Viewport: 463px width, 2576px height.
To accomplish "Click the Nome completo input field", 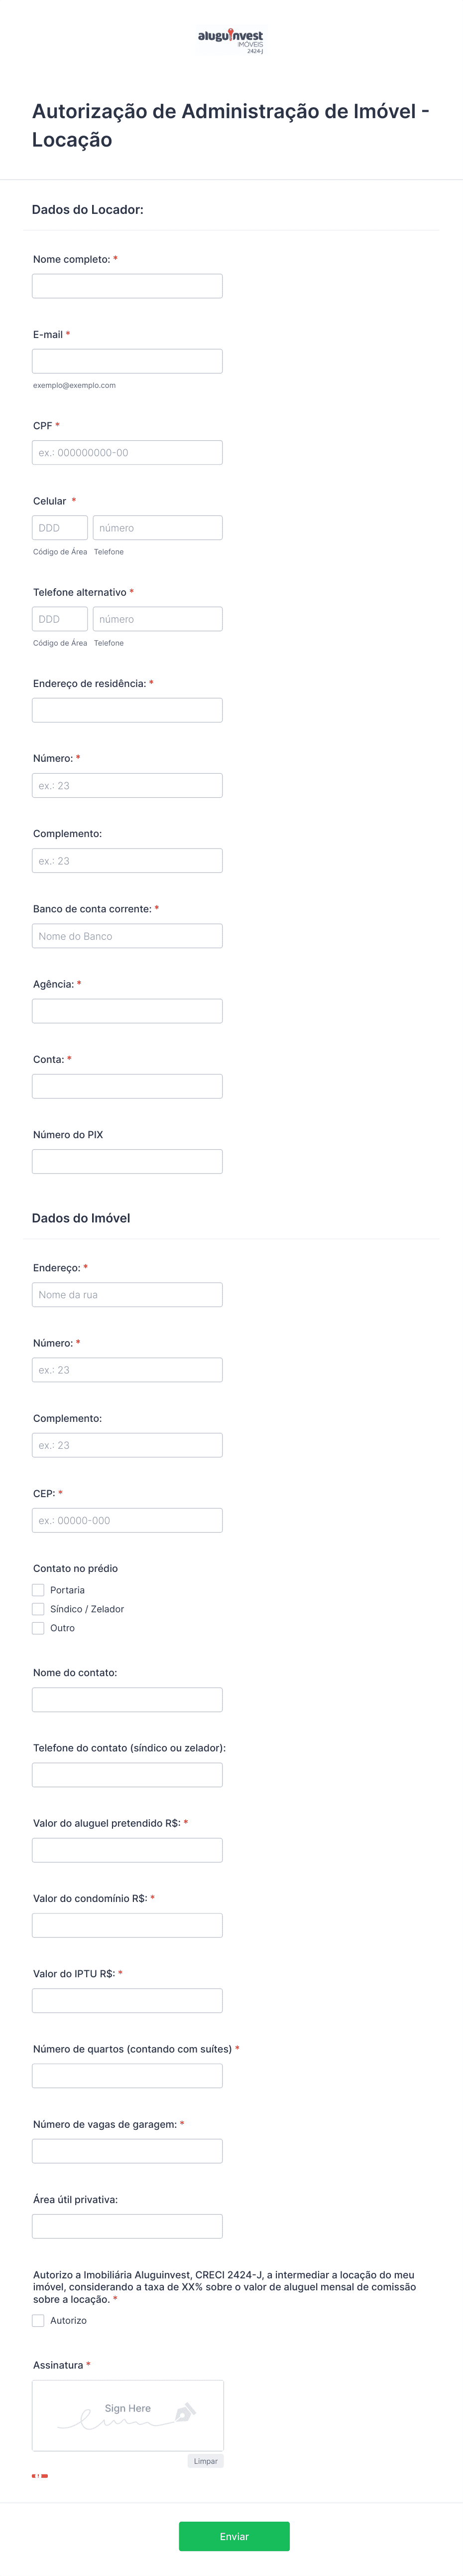I will tap(127, 286).
